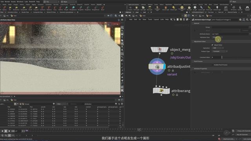Toggle the Adjust Value checkbox

213,45
